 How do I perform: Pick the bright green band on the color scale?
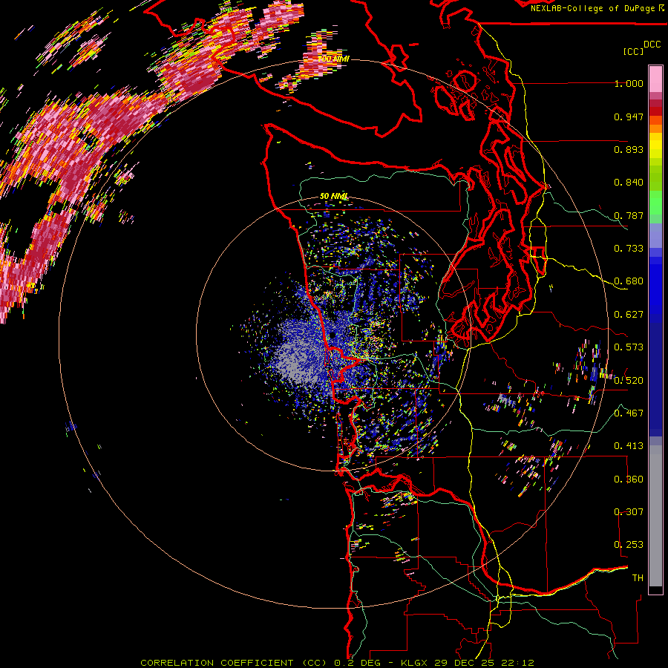(655, 202)
